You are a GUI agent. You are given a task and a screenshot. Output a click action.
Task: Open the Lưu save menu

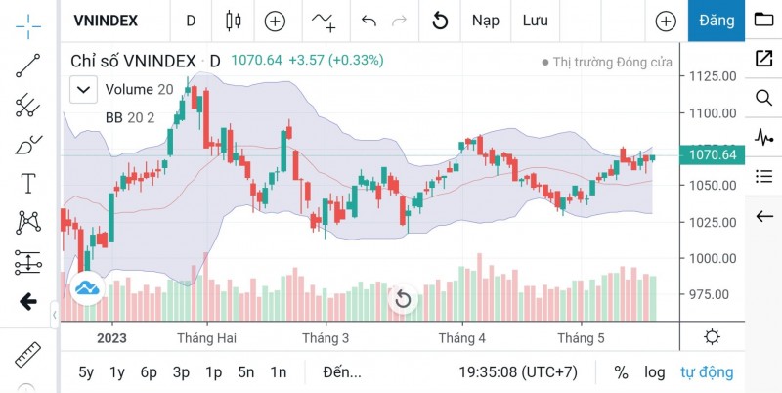pos(535,21)
